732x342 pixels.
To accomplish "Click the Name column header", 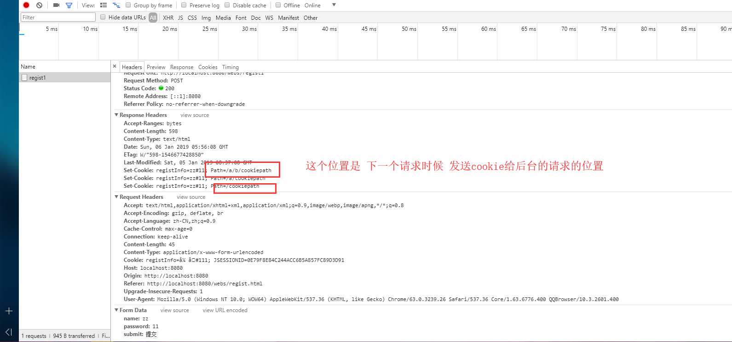I will (x=65, y=66).
